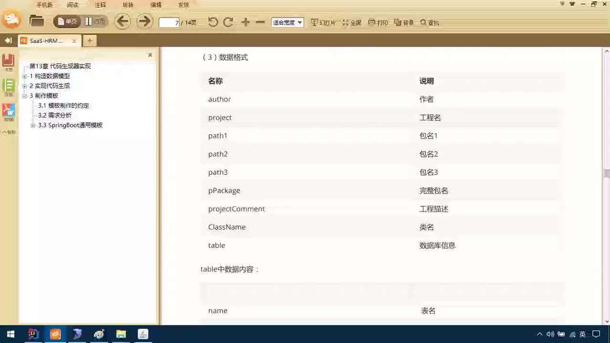Viewport: 610px width, 343px height.
Task: Switch to single page view (单页)
Action: (x=67, y=21)
